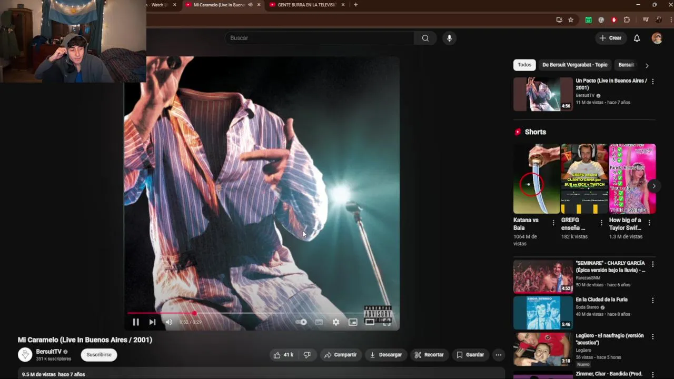
Task: Open the media control toolbar icon
Action: [x=646, y=20]
